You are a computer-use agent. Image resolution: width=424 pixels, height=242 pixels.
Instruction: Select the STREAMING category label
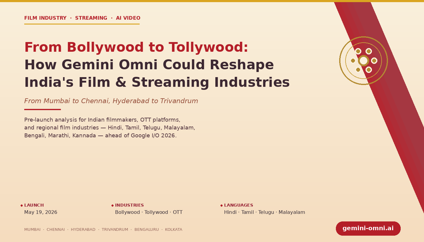point(91,18)
